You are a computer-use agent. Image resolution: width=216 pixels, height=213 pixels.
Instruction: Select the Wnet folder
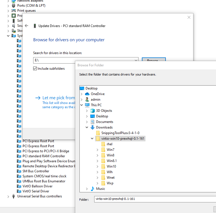tap(110, 178)
